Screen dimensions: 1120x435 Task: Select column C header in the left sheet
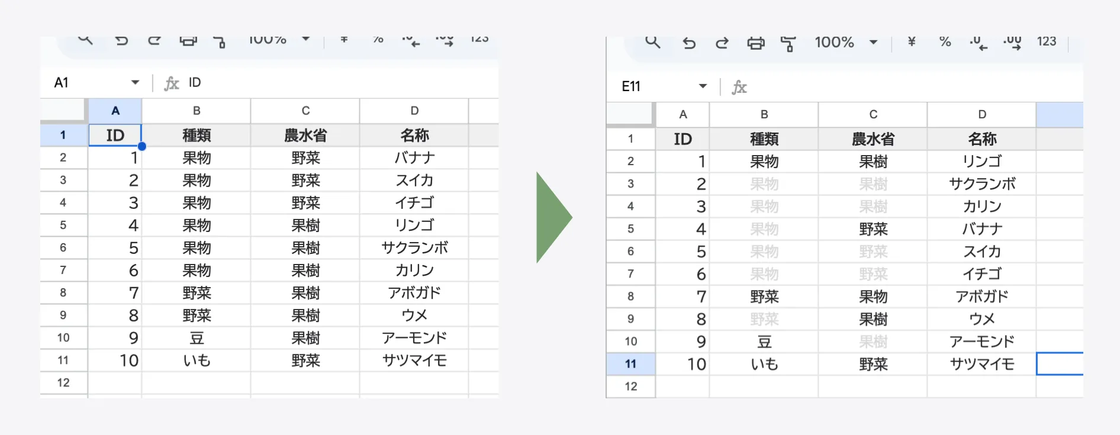(x=305, y=111)
